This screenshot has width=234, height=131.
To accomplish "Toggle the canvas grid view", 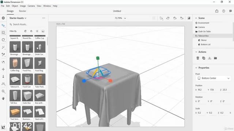I will (x=154, y=18).
